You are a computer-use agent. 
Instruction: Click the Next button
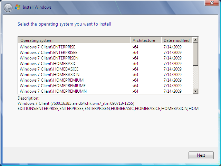click(201, 155)
